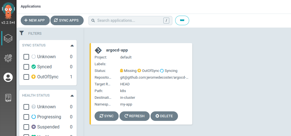
Task: Check the Unknown sync status checkbox
Action: [x=26, y=57]
